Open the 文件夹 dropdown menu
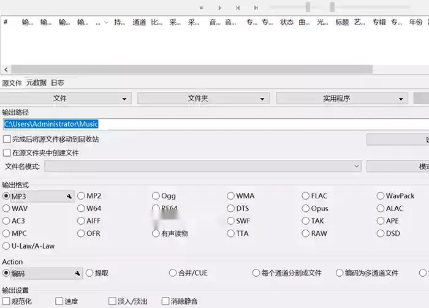This screenshot has height=308, width=429. (203, 99)
